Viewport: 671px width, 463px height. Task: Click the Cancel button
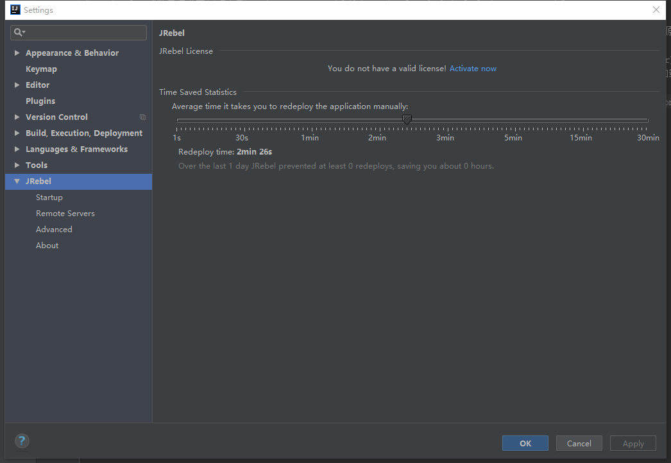[579, 443]
